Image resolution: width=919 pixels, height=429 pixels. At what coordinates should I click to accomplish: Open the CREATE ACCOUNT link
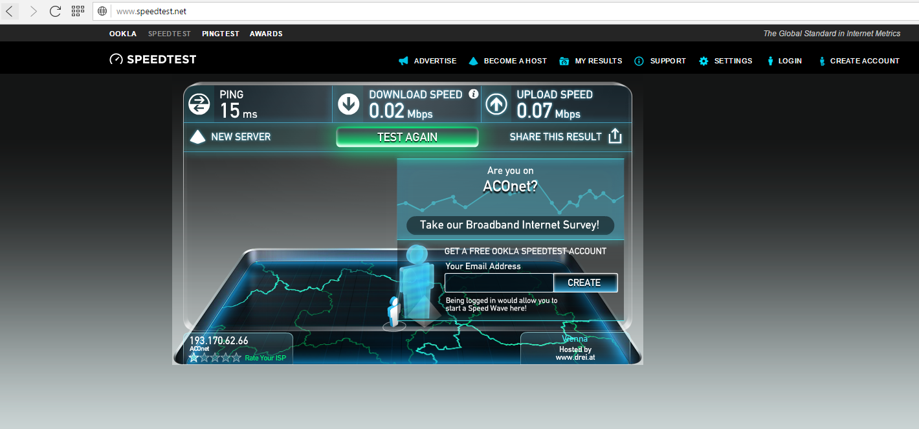pyautogui.click(x=865, y=61)
